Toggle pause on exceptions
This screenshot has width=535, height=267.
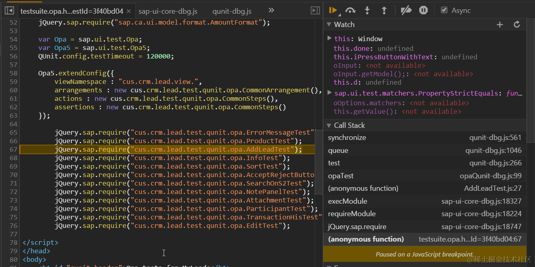(x=423, y=10)
